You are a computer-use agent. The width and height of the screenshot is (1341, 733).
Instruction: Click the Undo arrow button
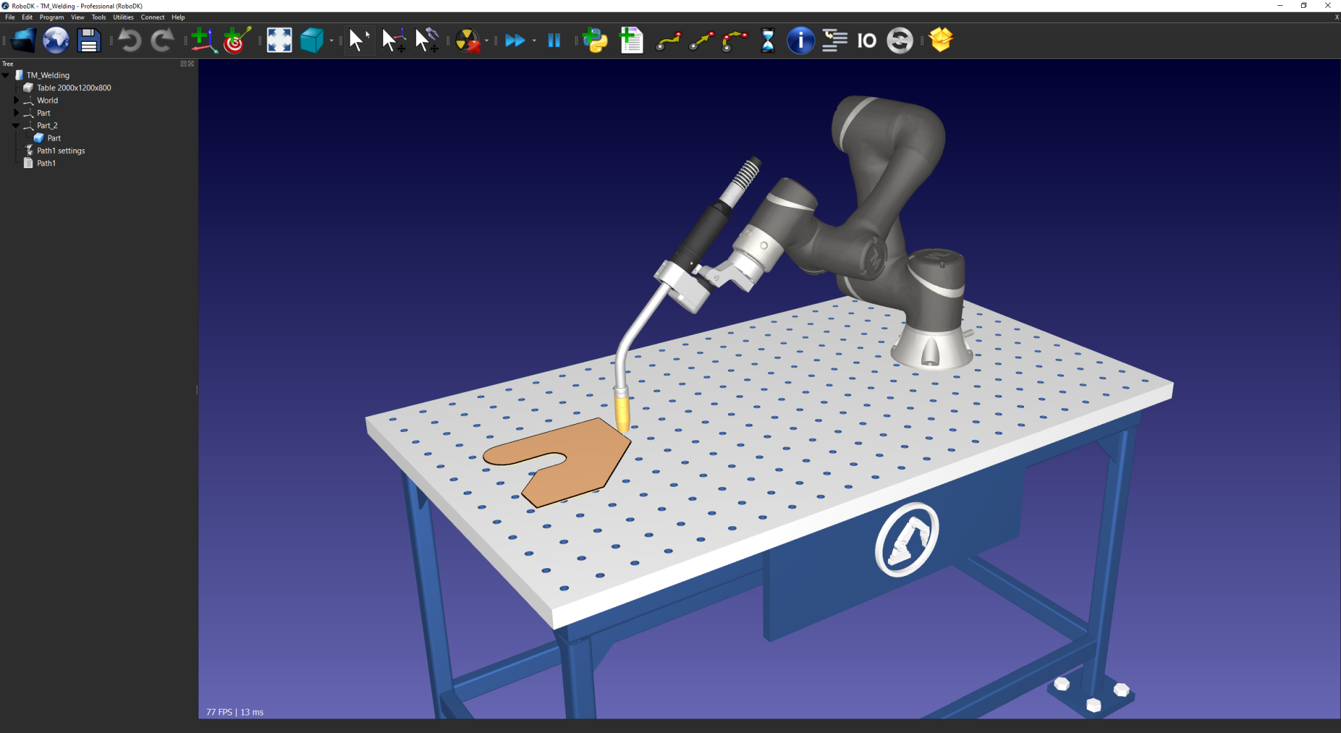coord(130,41)
